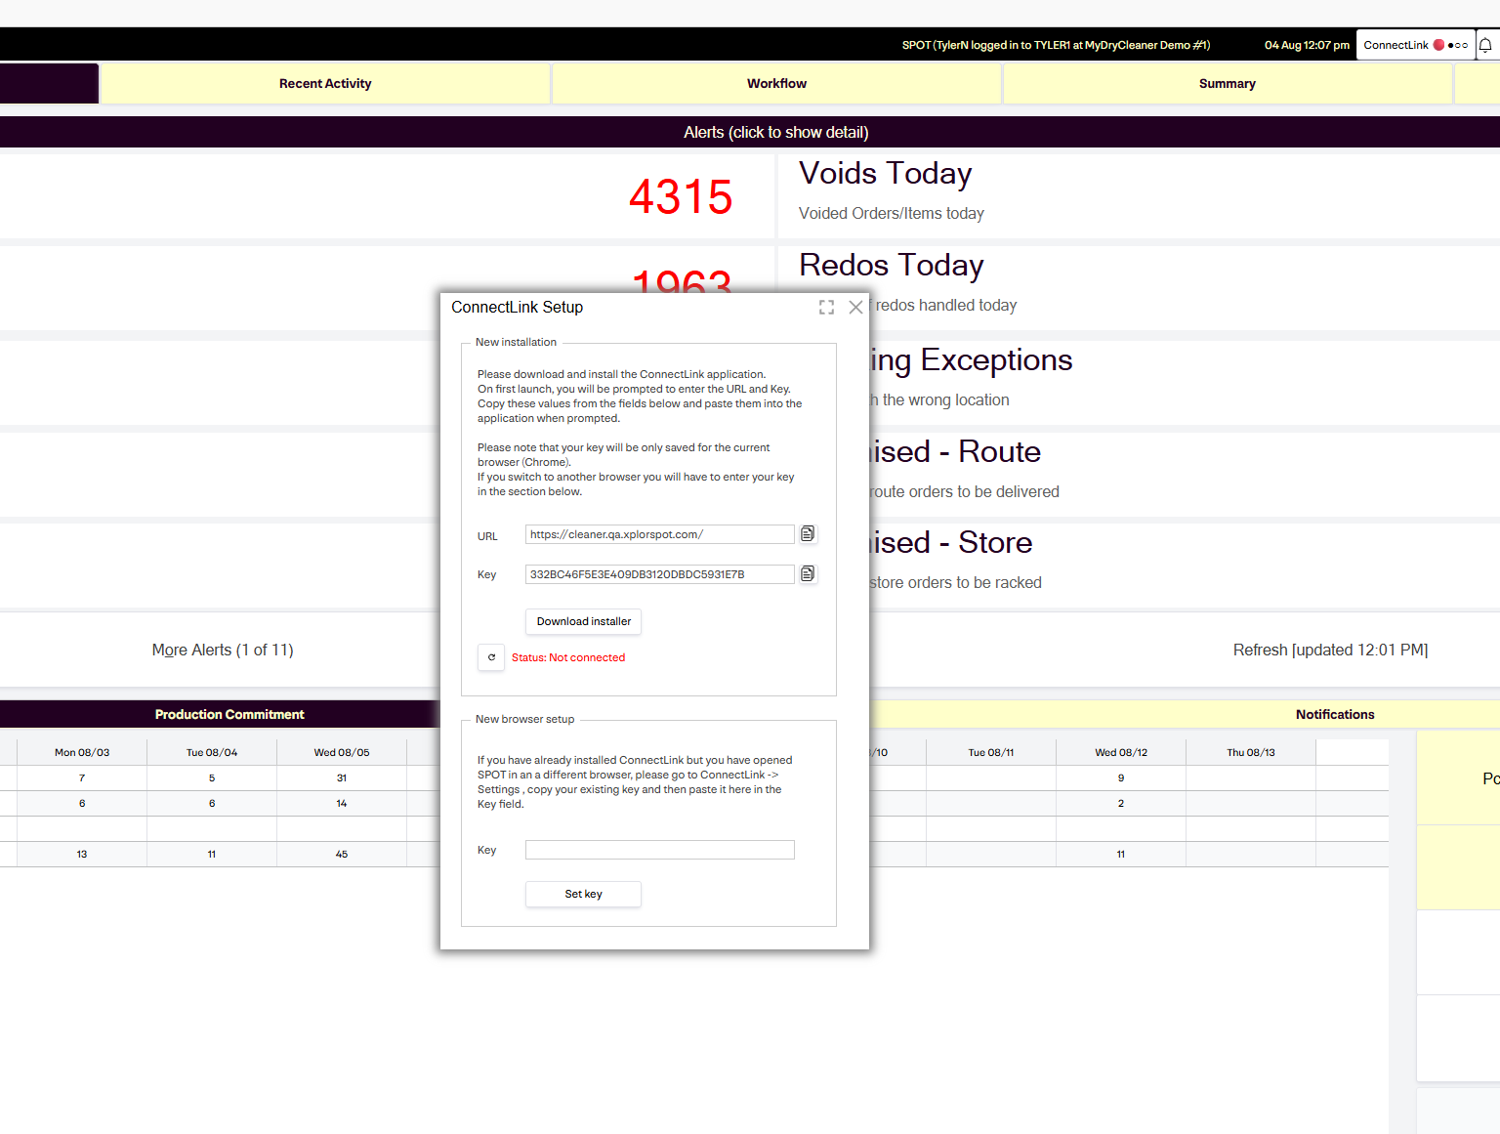Go to the Summary tab

[1228, 84]
